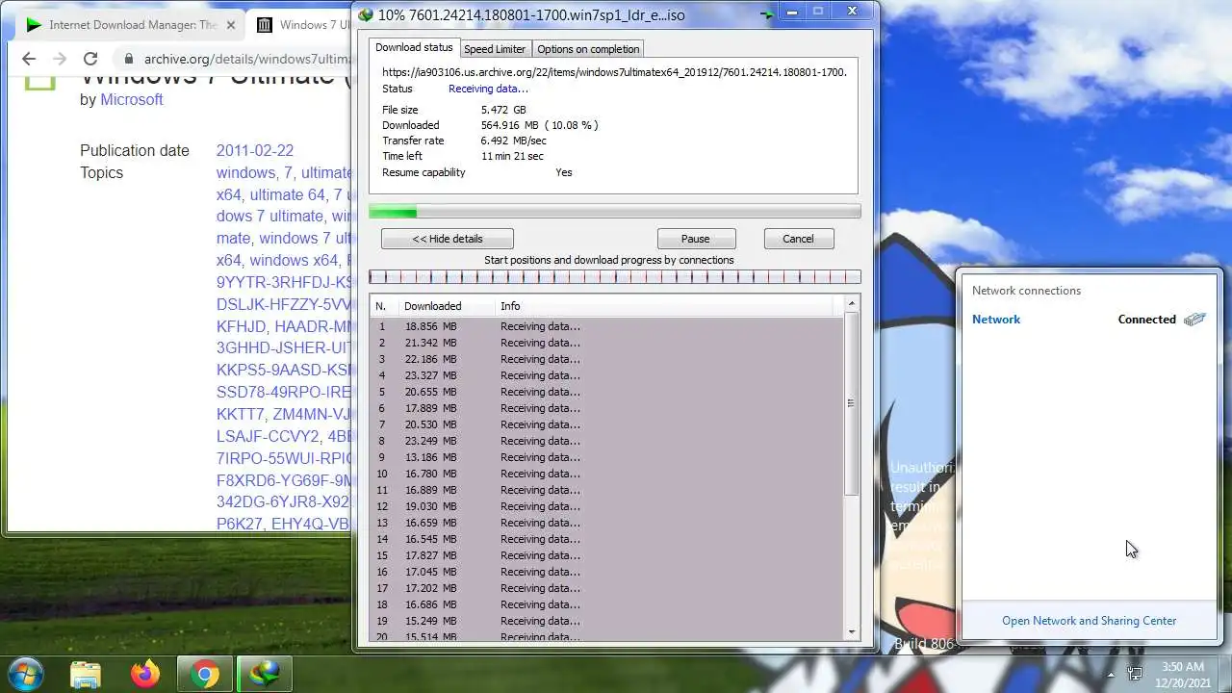
Task: Select connection row 7 with 20.530 MB
Action: point(607,424)
